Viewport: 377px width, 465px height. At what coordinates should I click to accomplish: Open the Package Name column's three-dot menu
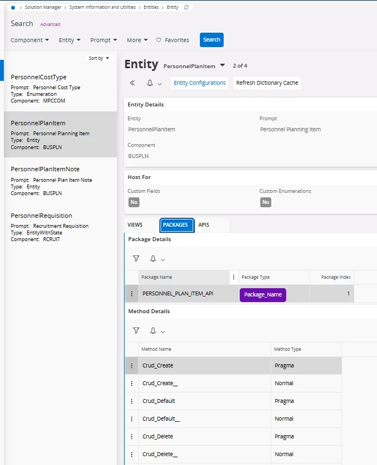pyautogui.click(x=234, y=277)
